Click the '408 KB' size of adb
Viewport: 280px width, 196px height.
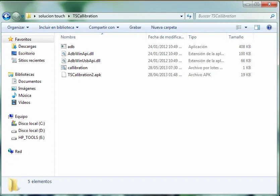[x=245, y=47]
